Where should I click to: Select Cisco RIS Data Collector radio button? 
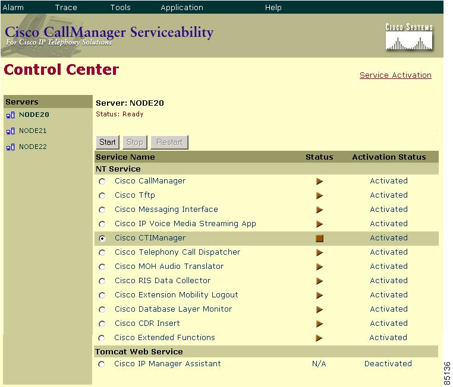pyautogui.click(x=102, y=281)
